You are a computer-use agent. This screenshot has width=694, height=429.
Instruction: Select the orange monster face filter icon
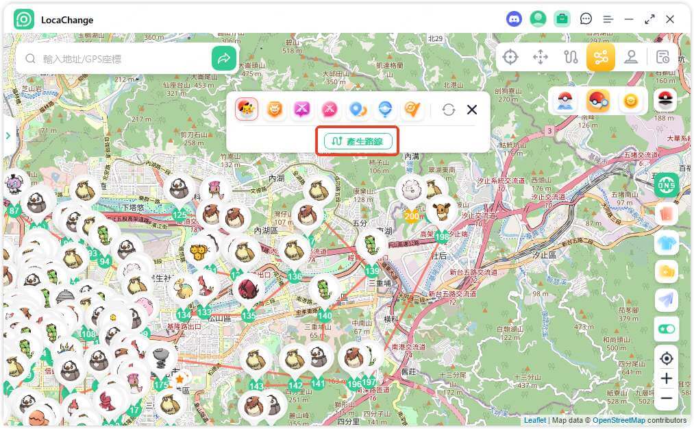275,109
